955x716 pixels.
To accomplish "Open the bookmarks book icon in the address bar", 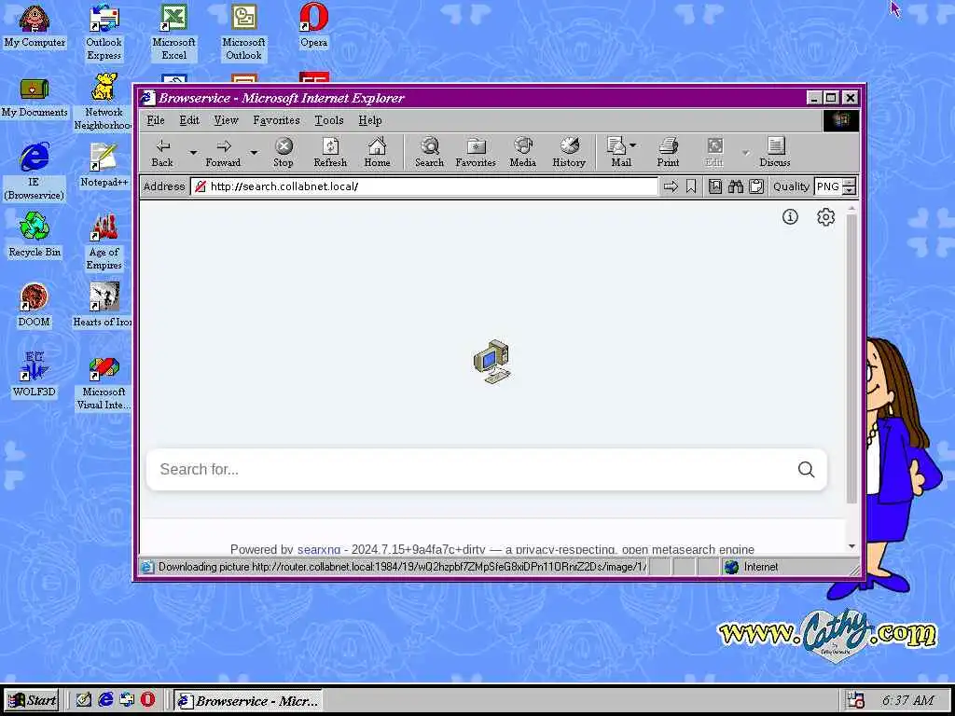I will tap(715, 186).
